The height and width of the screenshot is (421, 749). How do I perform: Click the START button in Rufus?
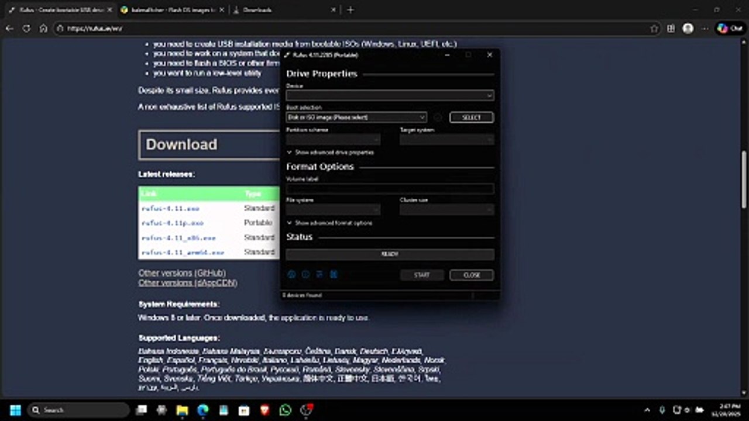(422, 275)
